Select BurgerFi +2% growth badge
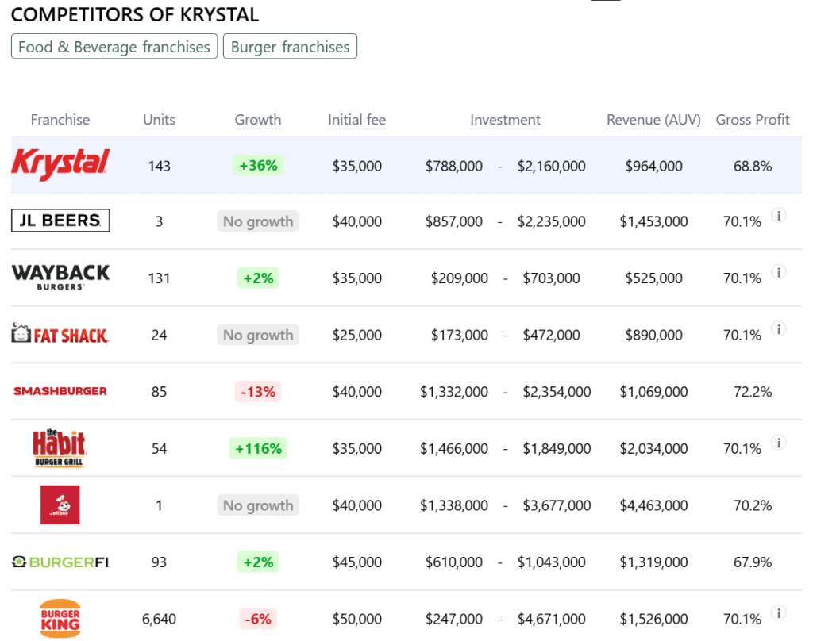The image size is (813, 641). coord(258,562)
